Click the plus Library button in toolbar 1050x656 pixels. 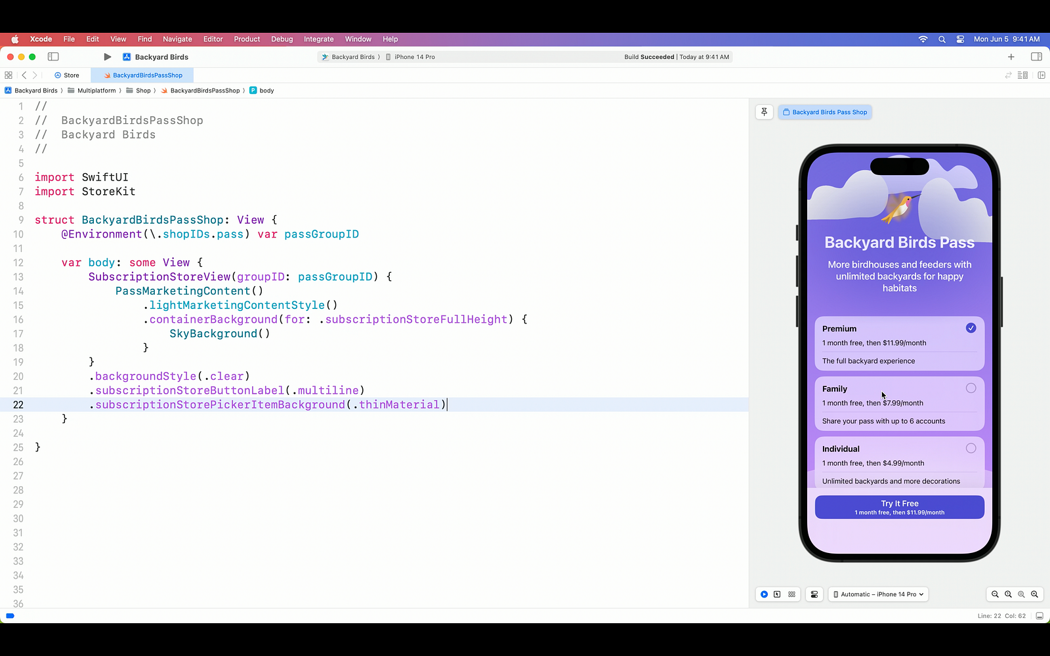(1011, 57)
